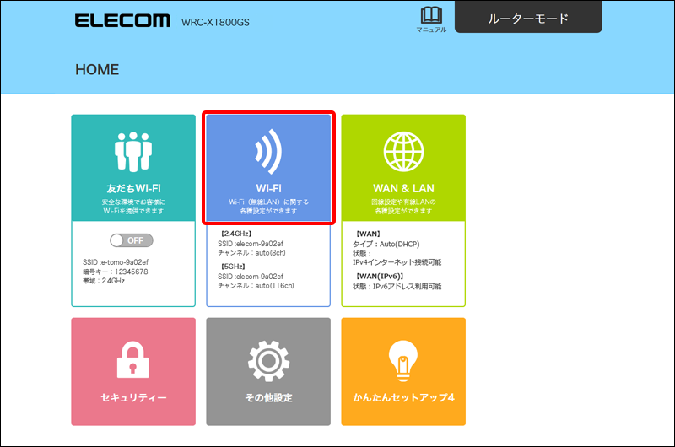Click the ELECOM logo

pos(122,20)
